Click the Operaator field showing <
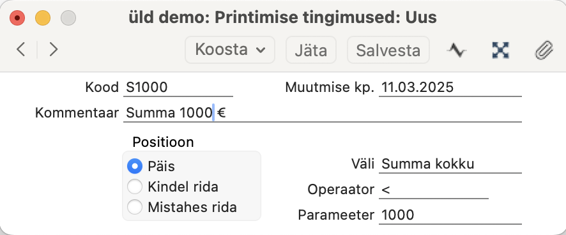The height and width of the screenshot is (235, 566). coord(434,190)
